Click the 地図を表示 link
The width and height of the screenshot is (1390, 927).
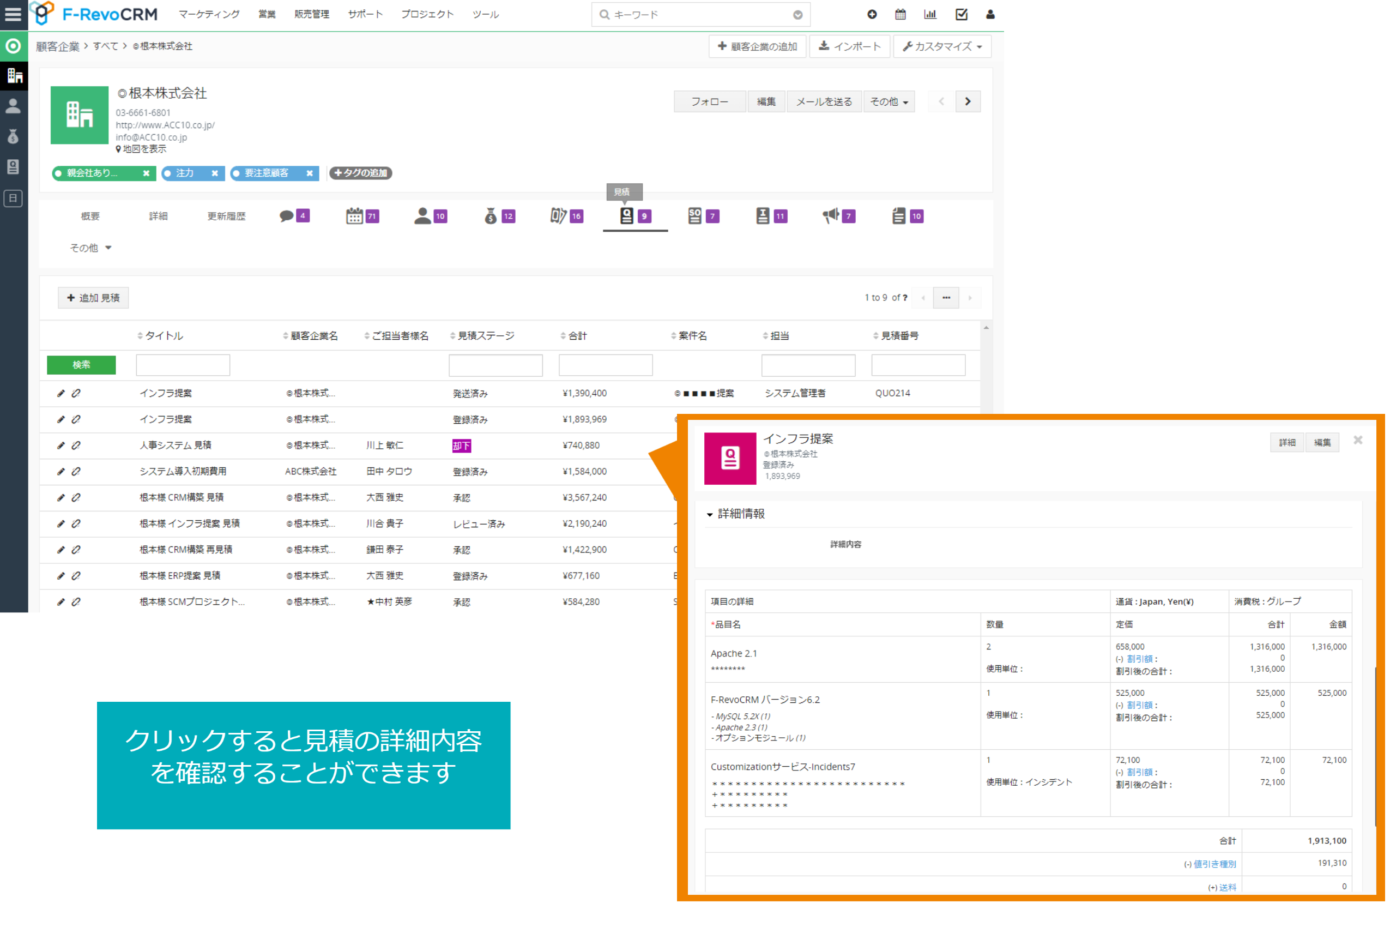point(141,149)
